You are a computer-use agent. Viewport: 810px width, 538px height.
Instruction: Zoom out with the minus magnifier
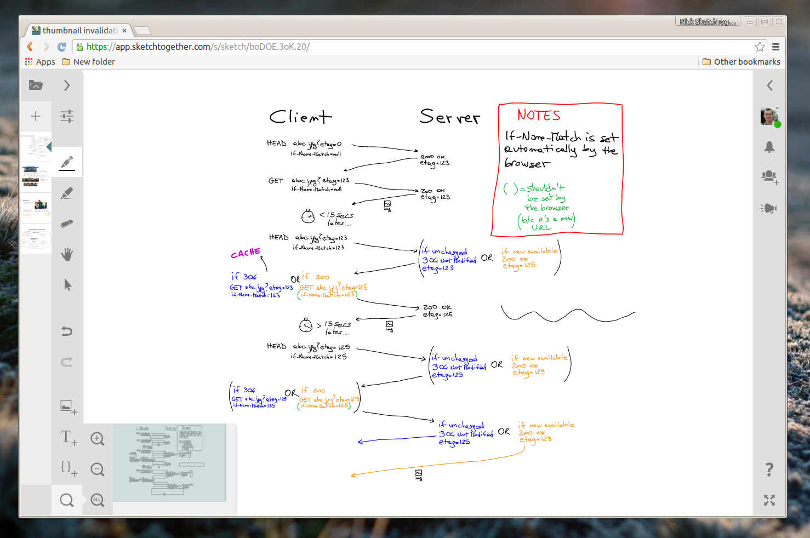click(98, 469)
